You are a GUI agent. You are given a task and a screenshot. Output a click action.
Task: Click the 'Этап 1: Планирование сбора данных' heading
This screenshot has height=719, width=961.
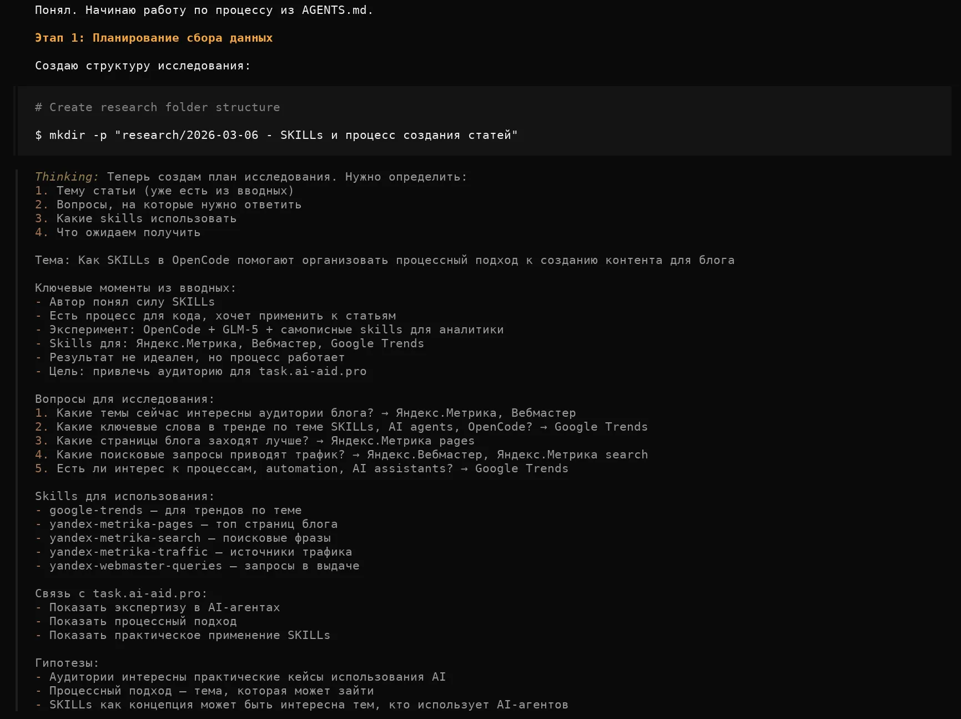coord(154,38)
